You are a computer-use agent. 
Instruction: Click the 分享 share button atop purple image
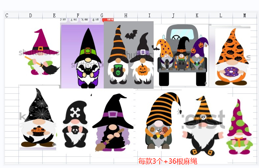click(95, 20)
